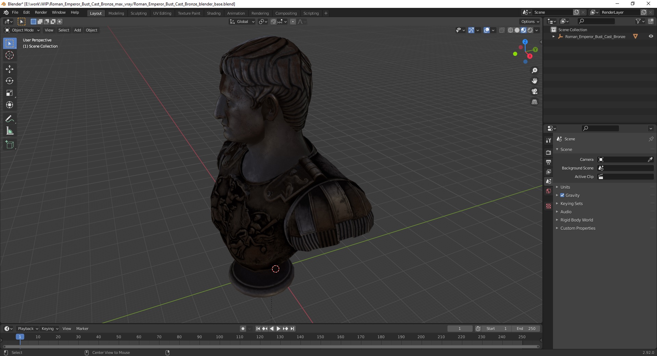Click the Blender logo menu icon

tap(6, 12)
